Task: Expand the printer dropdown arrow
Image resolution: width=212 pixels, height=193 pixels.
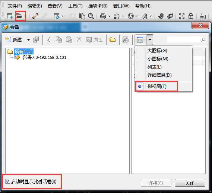Action: [109, 16]
